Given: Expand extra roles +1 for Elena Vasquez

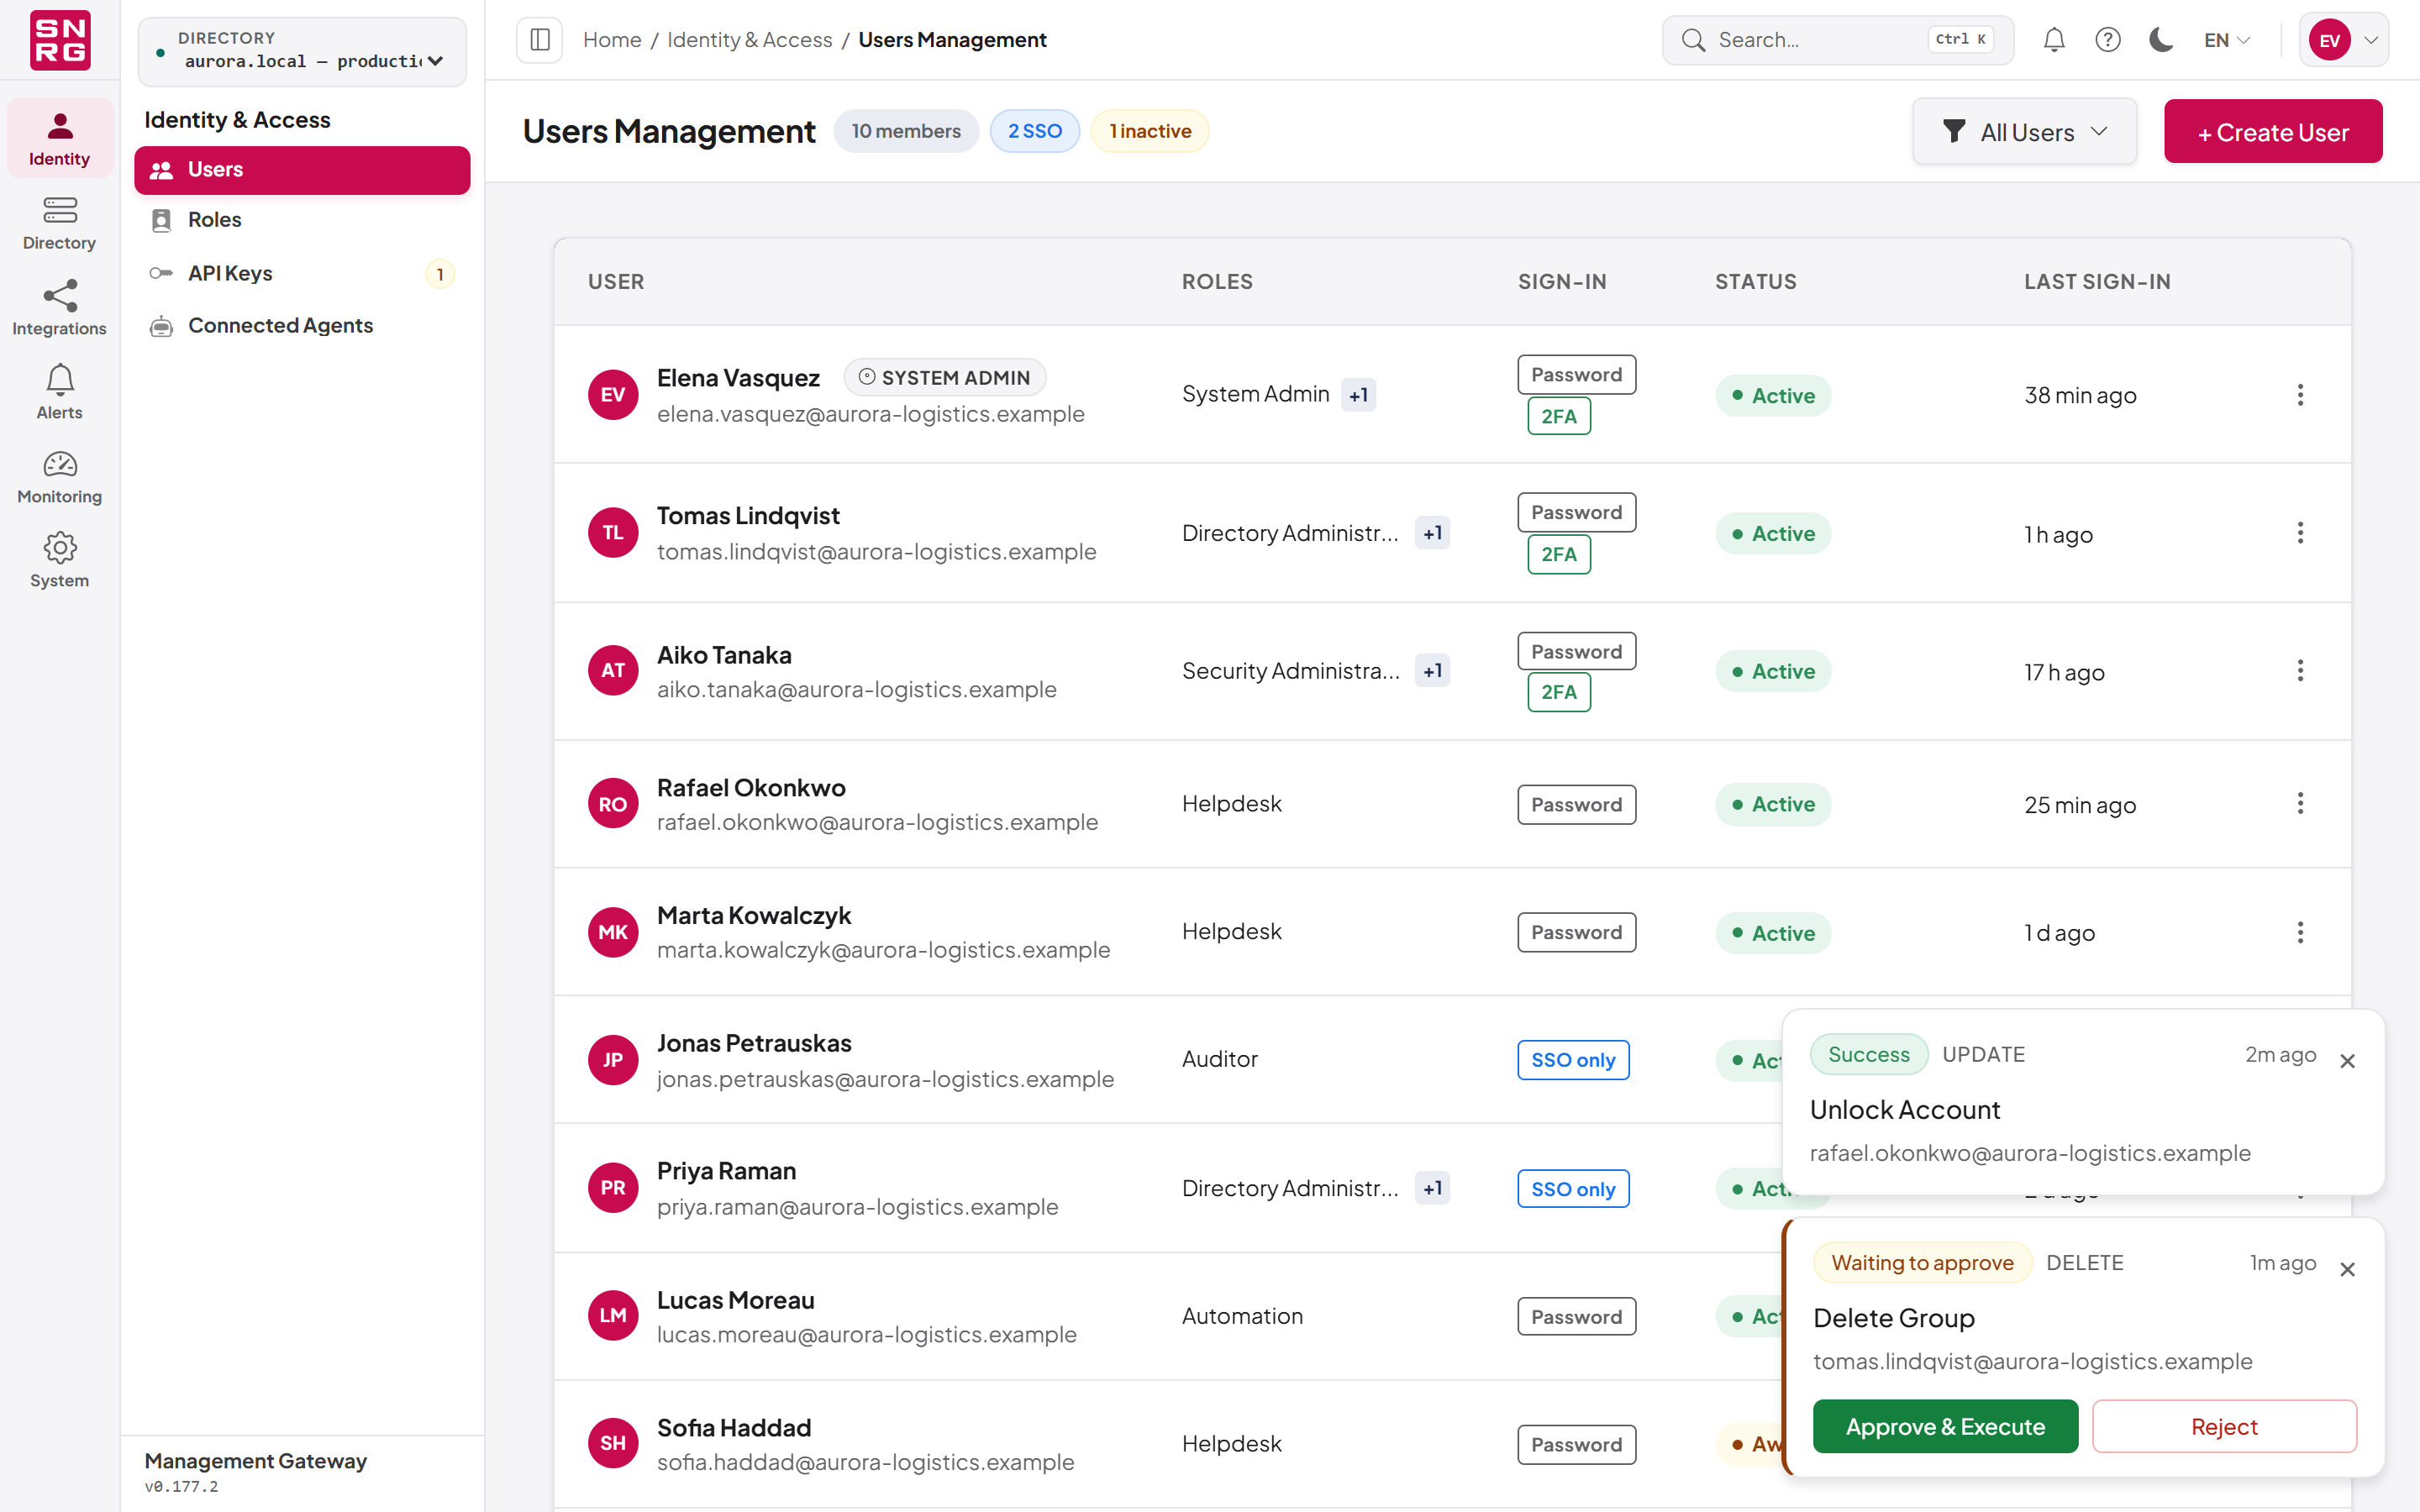Looking at the screenshot, I should (1358, 395).
